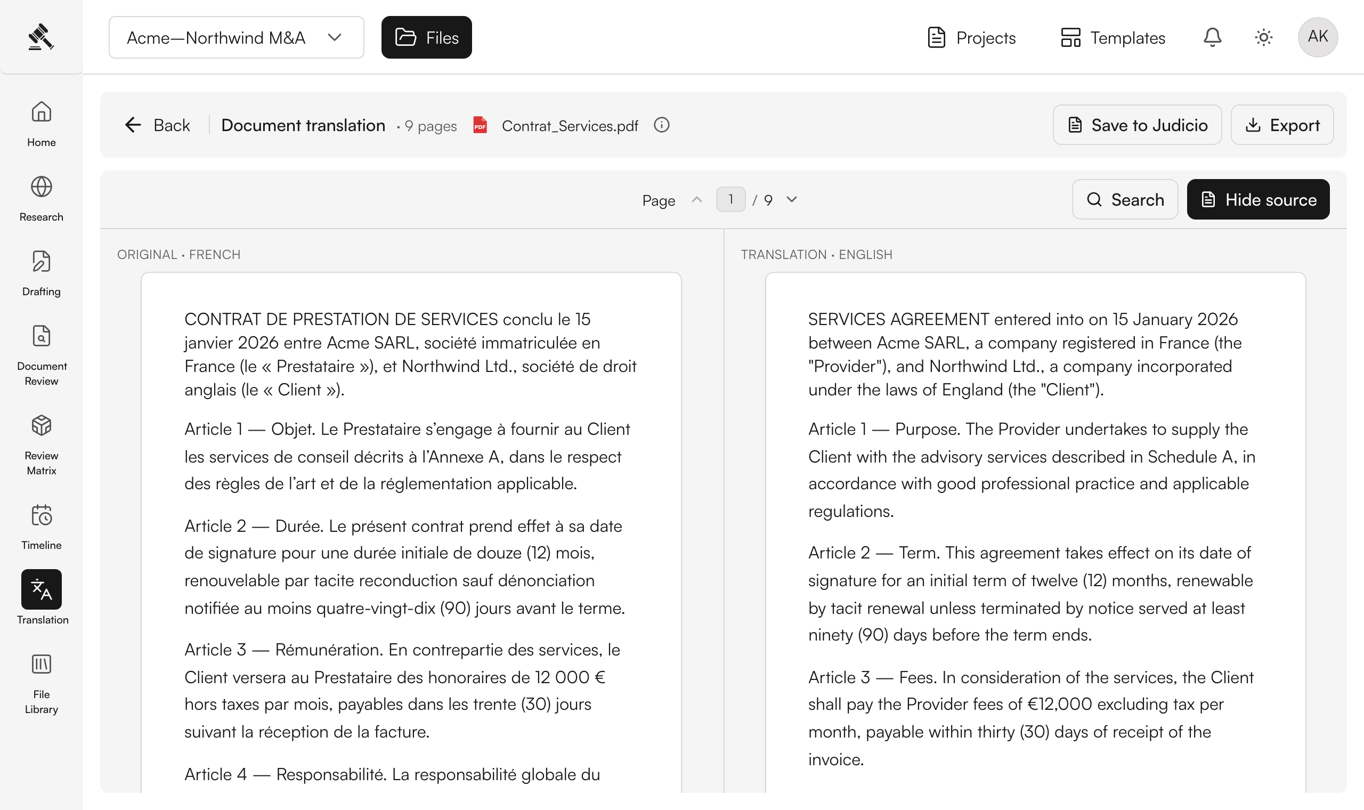The width and height of the screenshot is (1364, 810).
Task: Toggle Hide source panel
Action: tap(1258, 199)
